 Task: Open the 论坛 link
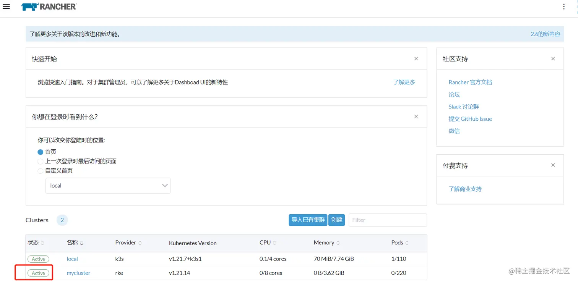[454, 94]
